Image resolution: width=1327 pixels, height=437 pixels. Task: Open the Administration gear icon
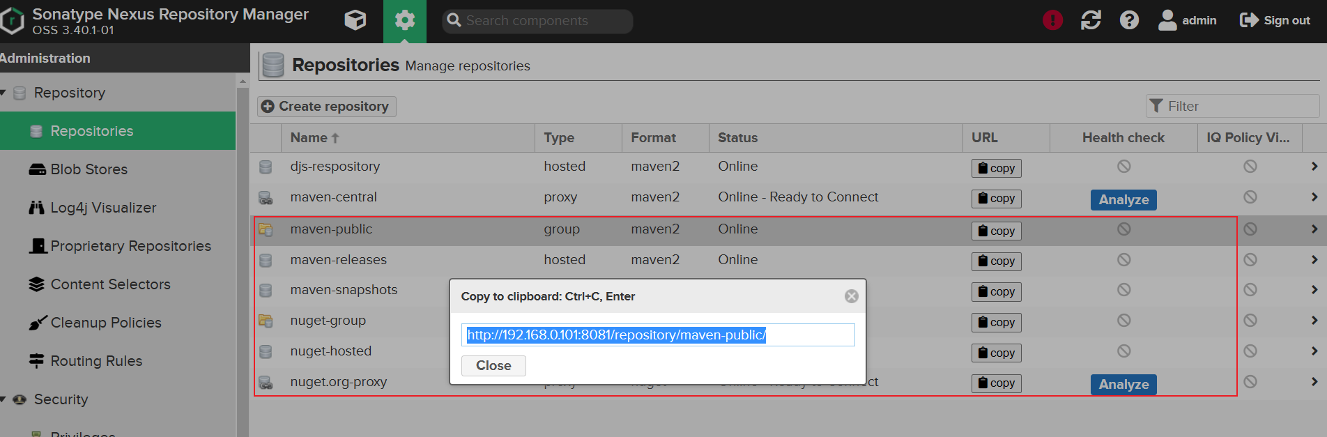(x=404, y=21)
